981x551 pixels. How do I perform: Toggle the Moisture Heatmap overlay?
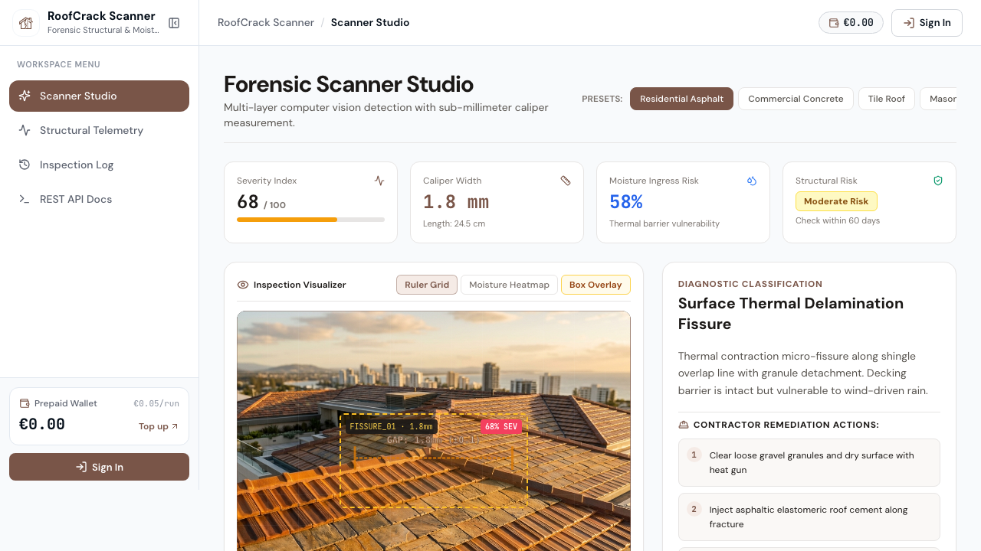coord(509,285)
